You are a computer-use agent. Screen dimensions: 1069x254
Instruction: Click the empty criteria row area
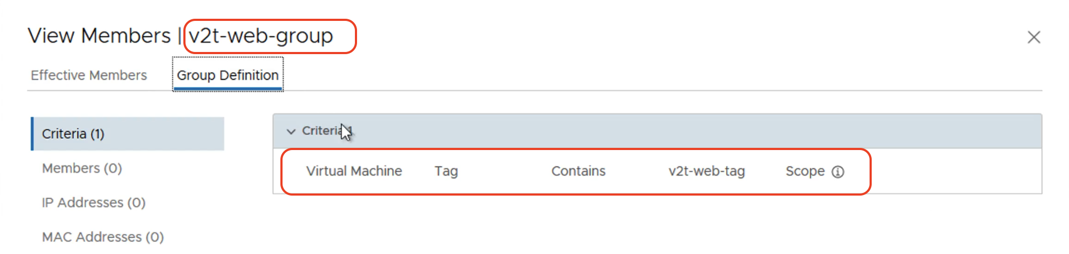(x=954, y=171)
